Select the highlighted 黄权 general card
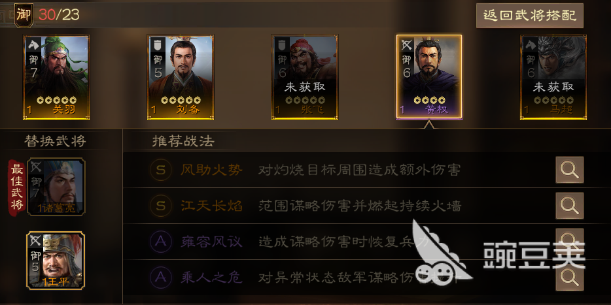Screen dimensions: 611x305 pos(429,76)
